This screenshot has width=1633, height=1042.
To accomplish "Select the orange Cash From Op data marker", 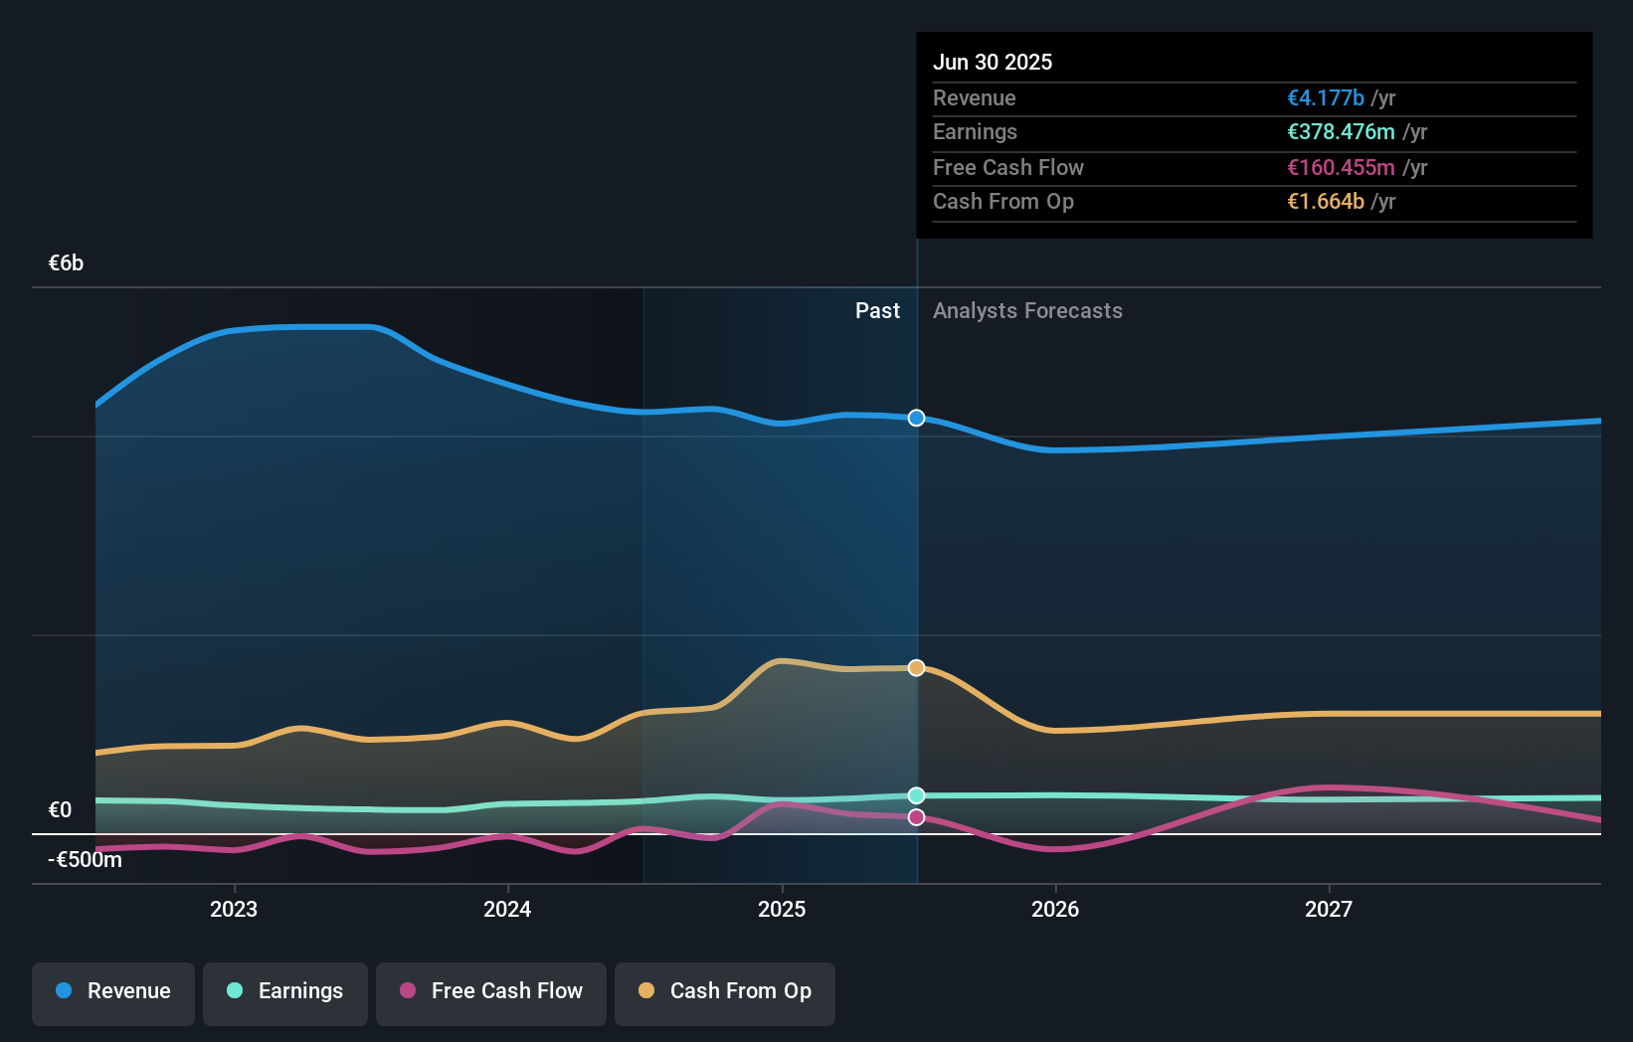I will click(915, 667).
